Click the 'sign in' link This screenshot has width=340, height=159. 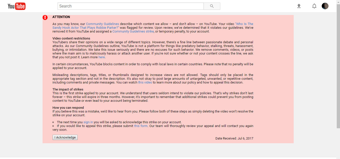(88, 122)
